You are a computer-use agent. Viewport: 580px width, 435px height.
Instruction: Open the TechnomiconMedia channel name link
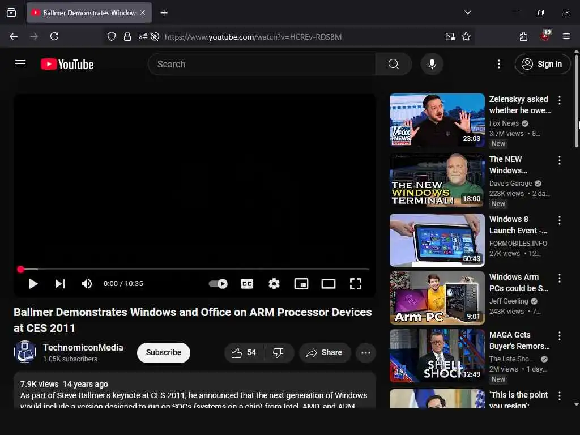83,347
